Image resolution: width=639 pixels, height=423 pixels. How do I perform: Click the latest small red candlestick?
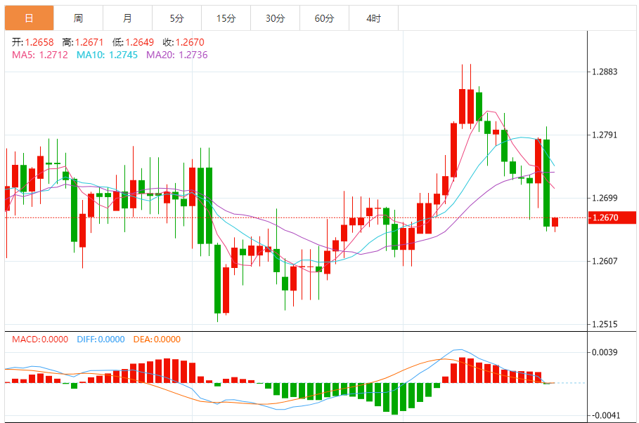(555, 222)
